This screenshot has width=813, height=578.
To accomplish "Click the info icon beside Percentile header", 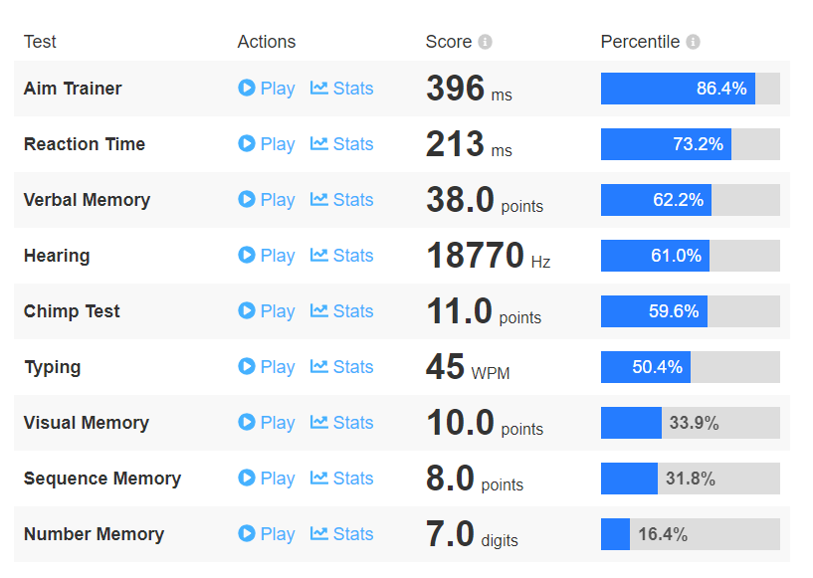I will 694,42.
